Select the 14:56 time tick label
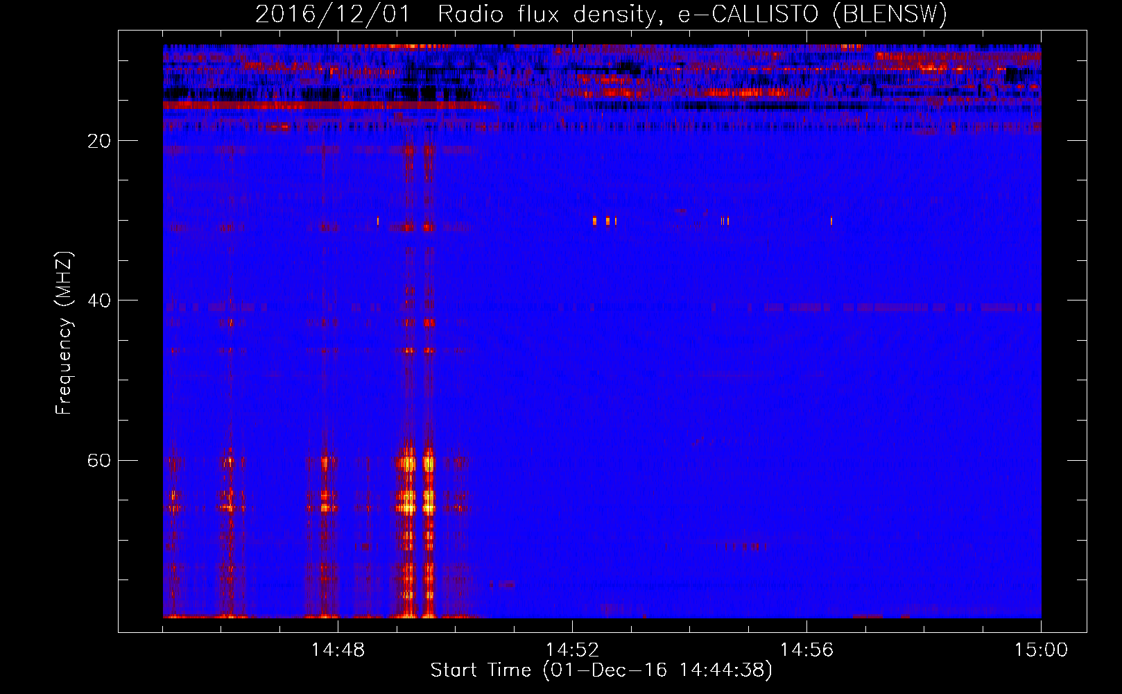Image resolution: width=1122 pixels, height=694 pixels. pos(806,650)
